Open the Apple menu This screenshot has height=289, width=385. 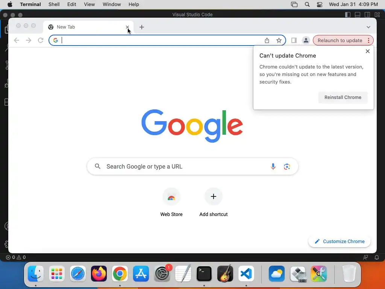pos(10,5)
